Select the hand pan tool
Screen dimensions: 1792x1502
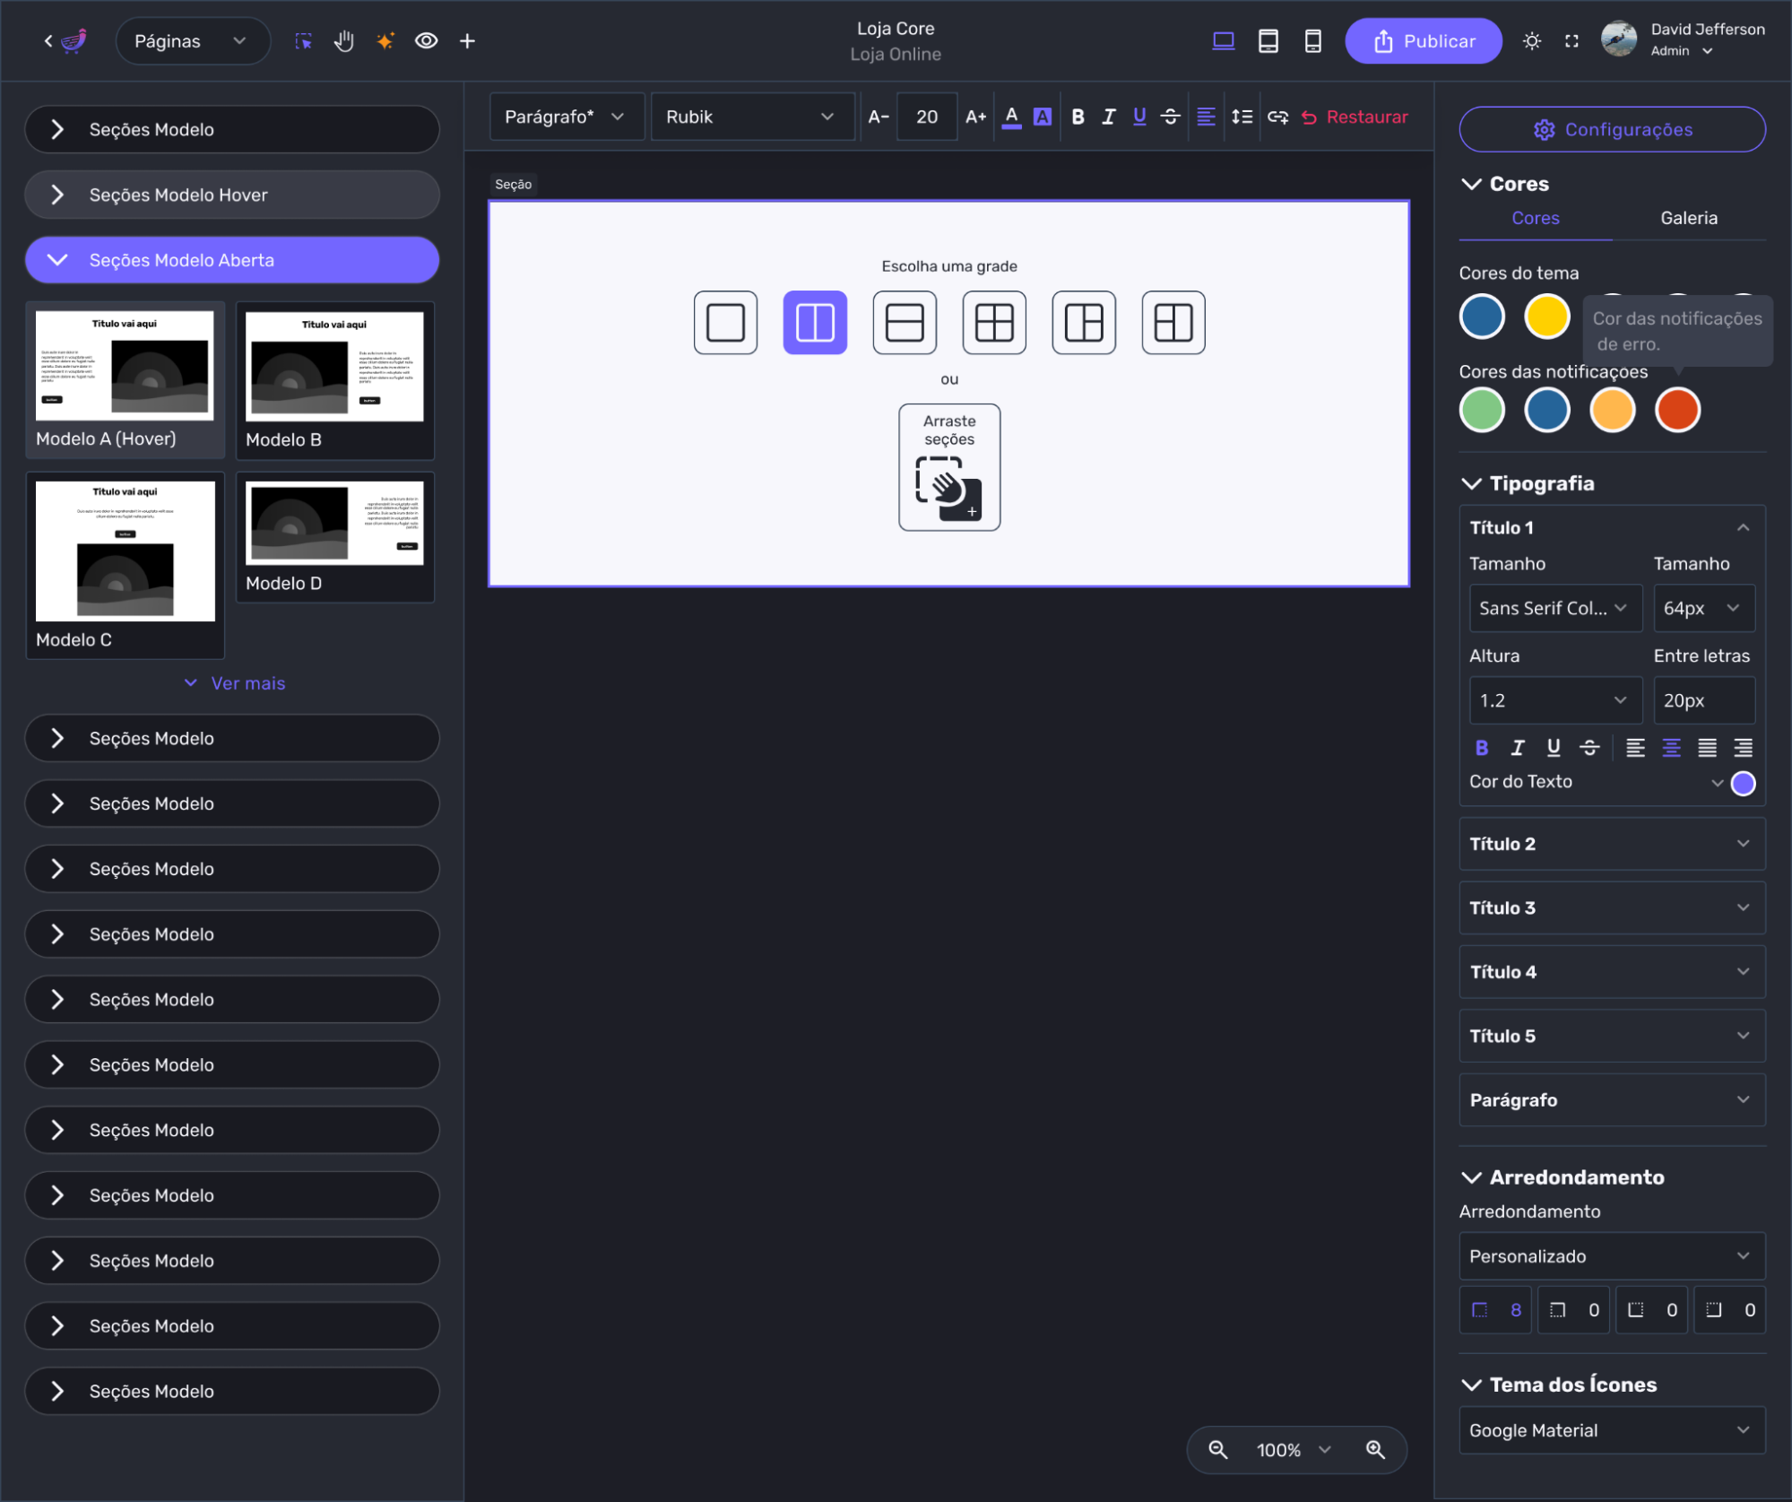point(344,41)
